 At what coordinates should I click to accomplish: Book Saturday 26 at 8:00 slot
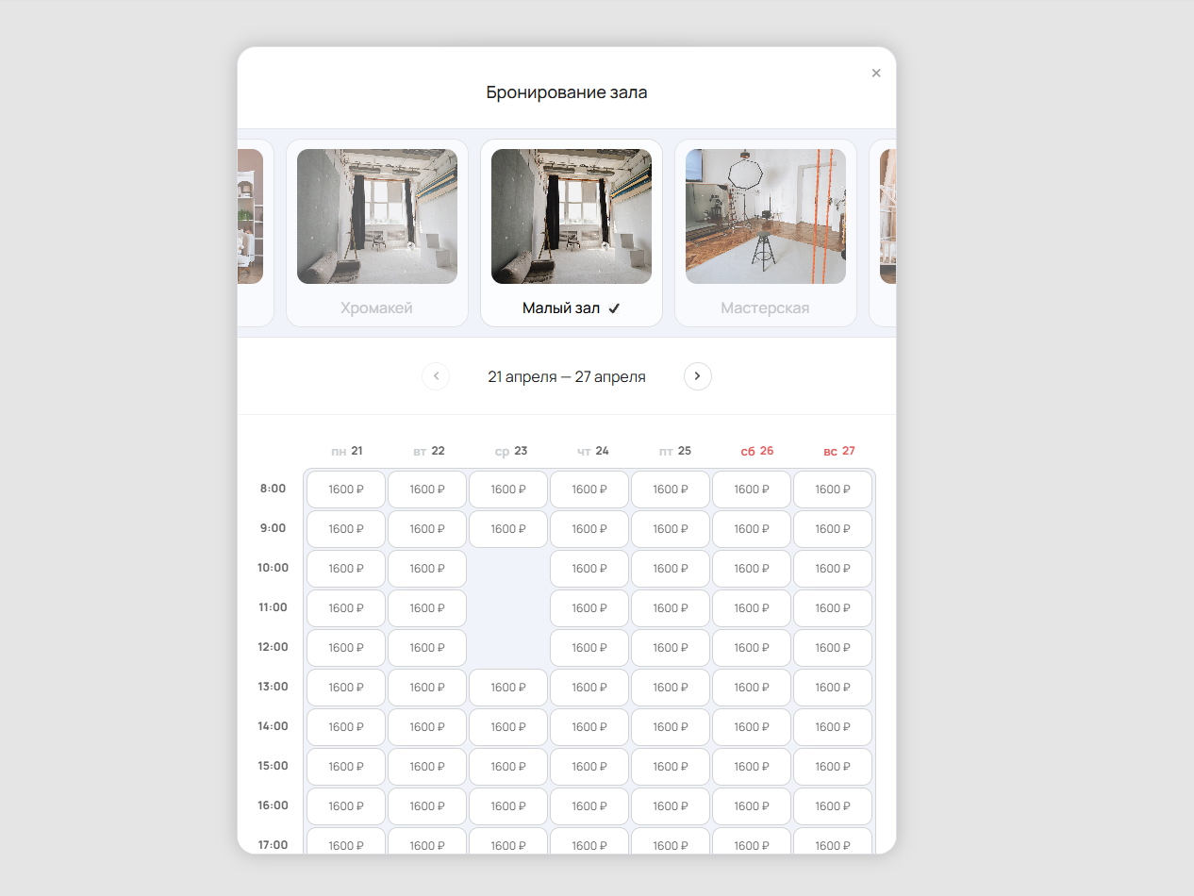[x=752, y=489]
